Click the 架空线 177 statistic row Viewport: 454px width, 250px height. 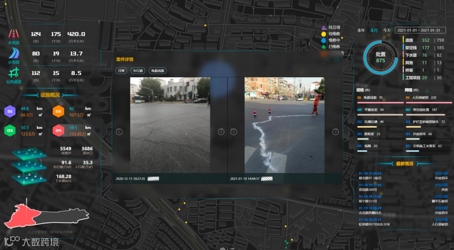(x=423, y=48)
